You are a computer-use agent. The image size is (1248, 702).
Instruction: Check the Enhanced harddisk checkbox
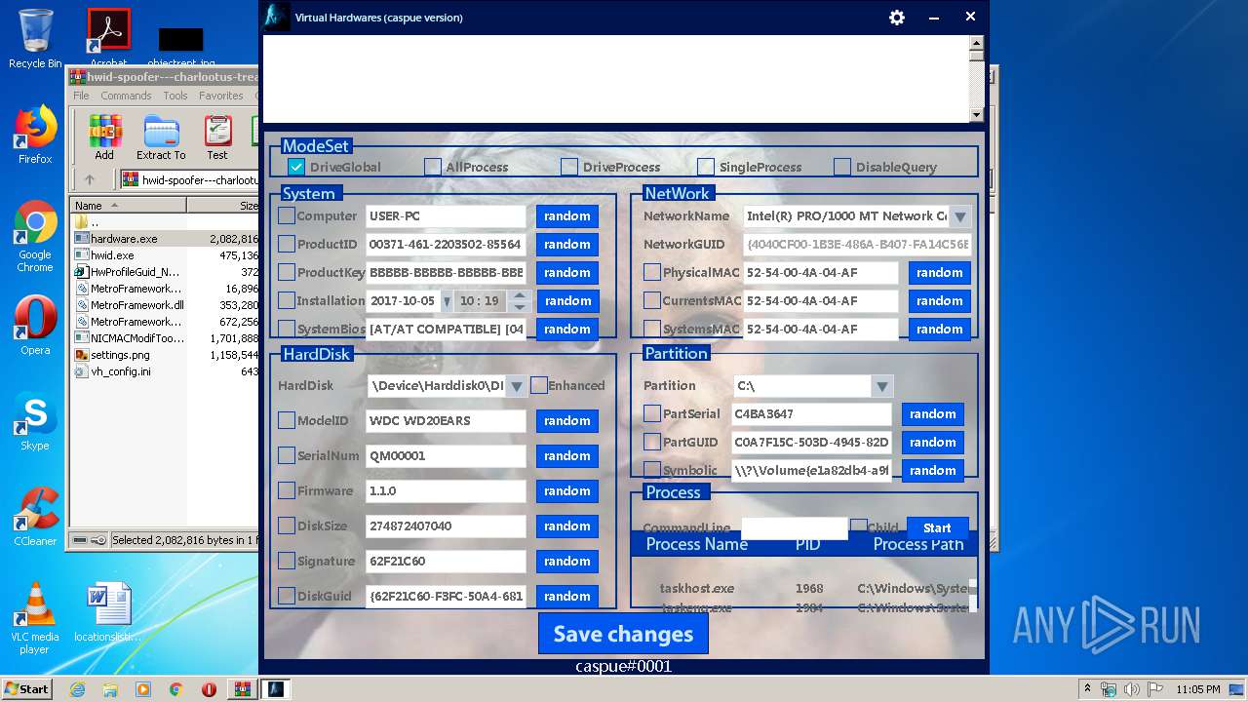(538, 385)
